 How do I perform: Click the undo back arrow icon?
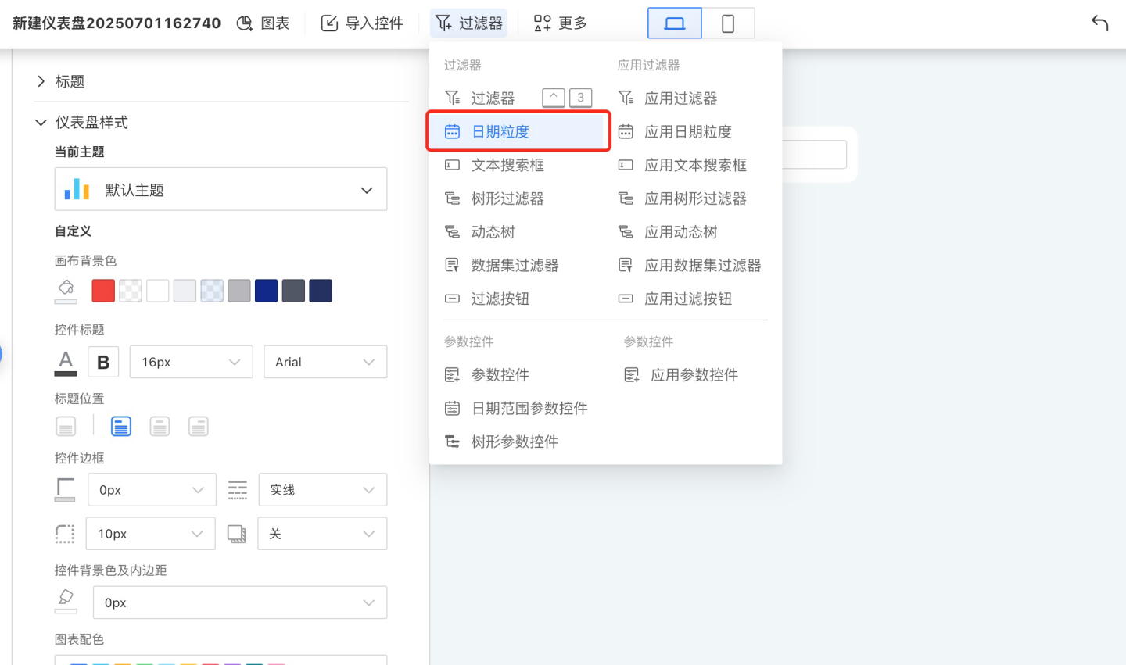(1099, 23)
